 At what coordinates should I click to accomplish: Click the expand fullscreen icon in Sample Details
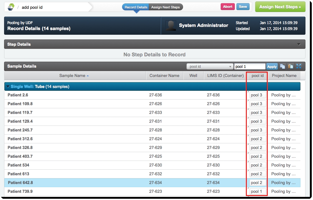[x=299, y=66]
